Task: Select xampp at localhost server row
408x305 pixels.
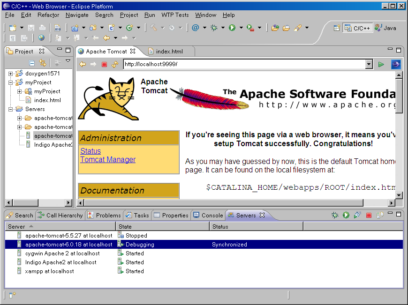Action: (x=49, y=271)
